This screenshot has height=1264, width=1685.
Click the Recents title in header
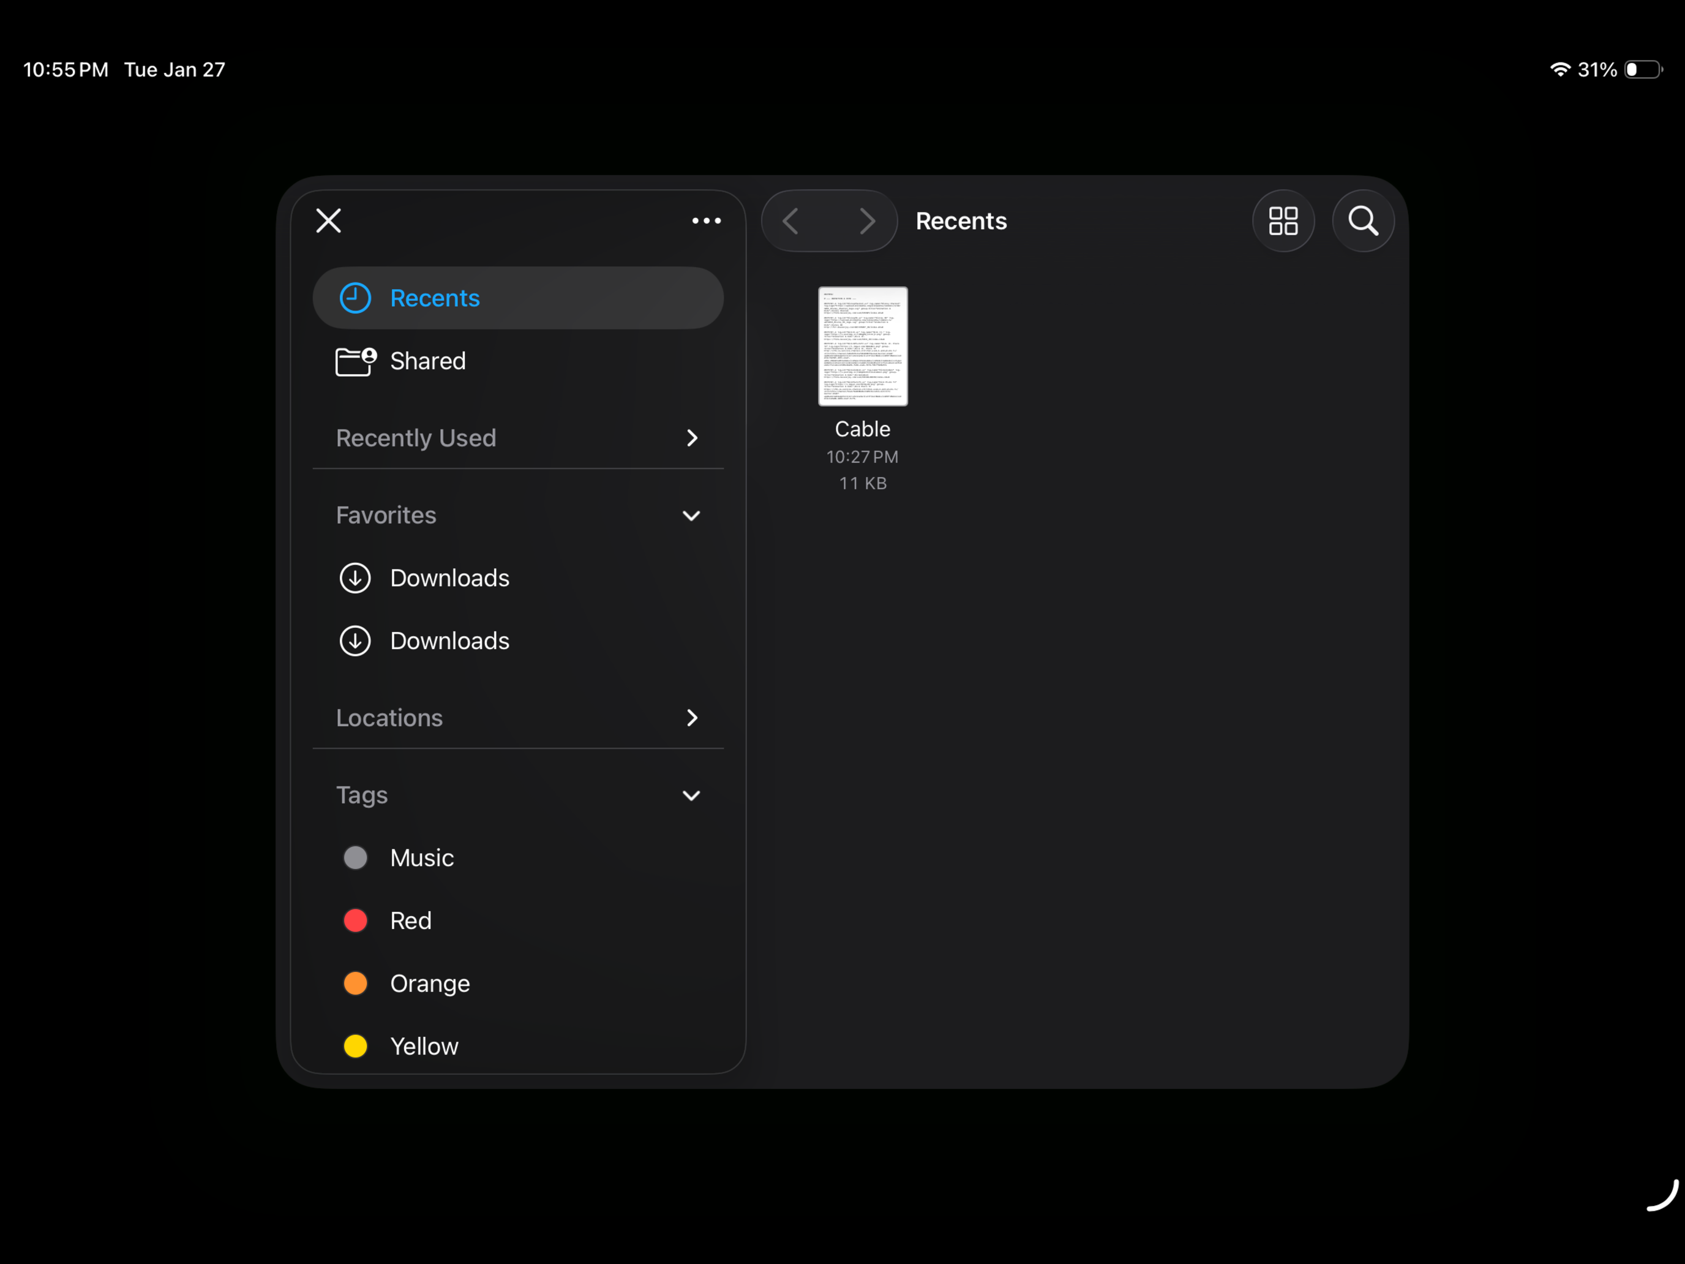[961, 221]
